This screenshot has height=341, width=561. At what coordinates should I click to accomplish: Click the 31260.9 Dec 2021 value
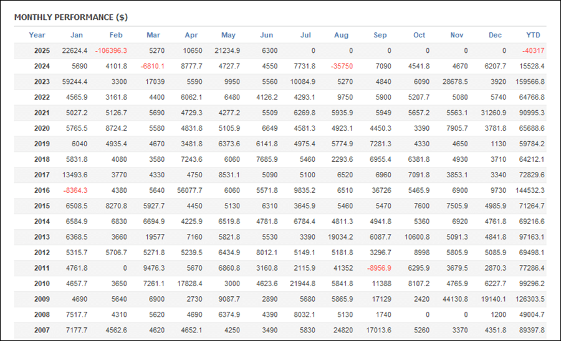(494, 113)
